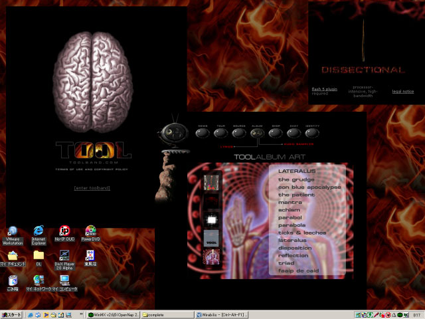This screenshot has height=319, width=425.
Task: Click the 'enter toolband' link
Action: pos(92,188)
